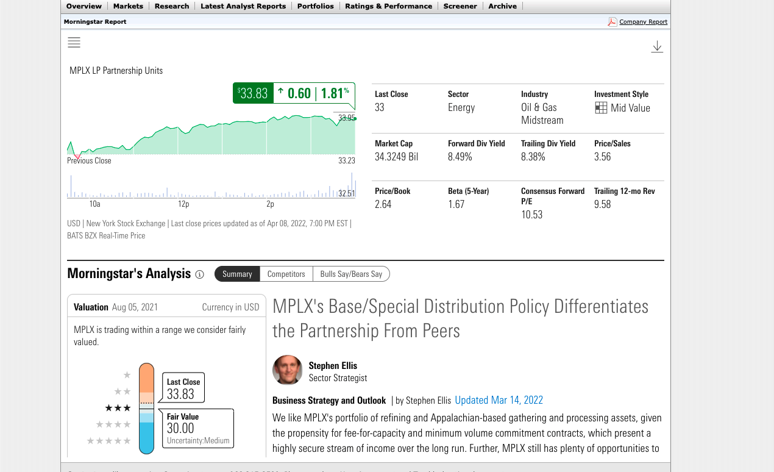This screenshot has height=472, width=774.
Task: Open the Research tab
Action: click(172, 6)
